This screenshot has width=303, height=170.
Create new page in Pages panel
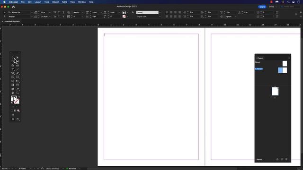[x=282, y=160]
